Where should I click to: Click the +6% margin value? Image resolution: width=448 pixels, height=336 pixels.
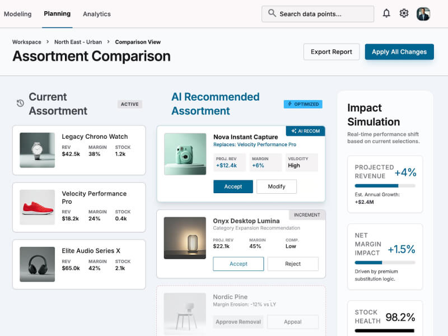pos(258,165)
